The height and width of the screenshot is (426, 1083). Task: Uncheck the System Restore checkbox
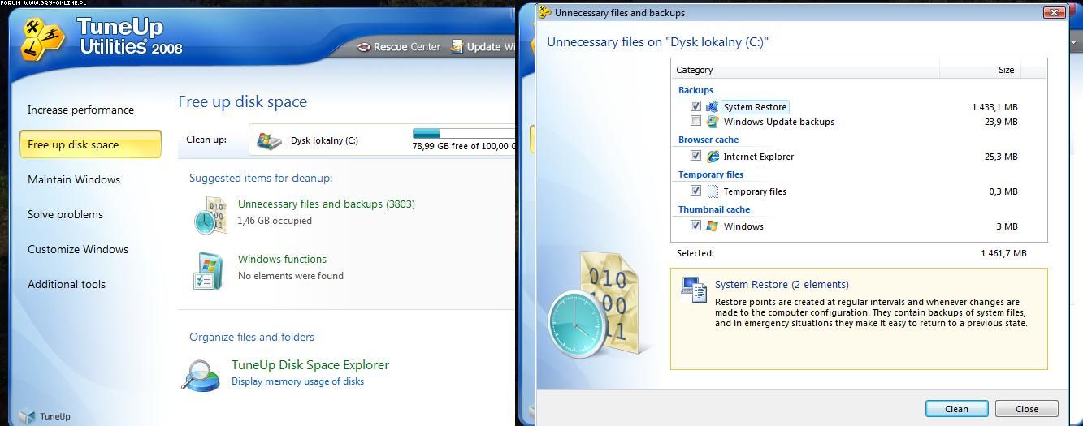click(695, 106)
